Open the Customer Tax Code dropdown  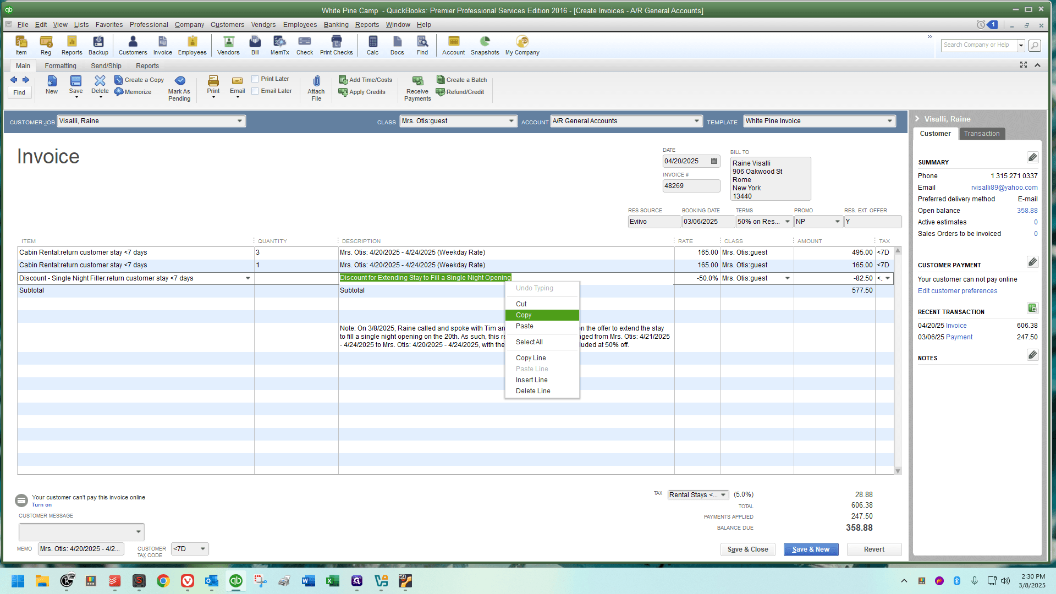[203, 549]
